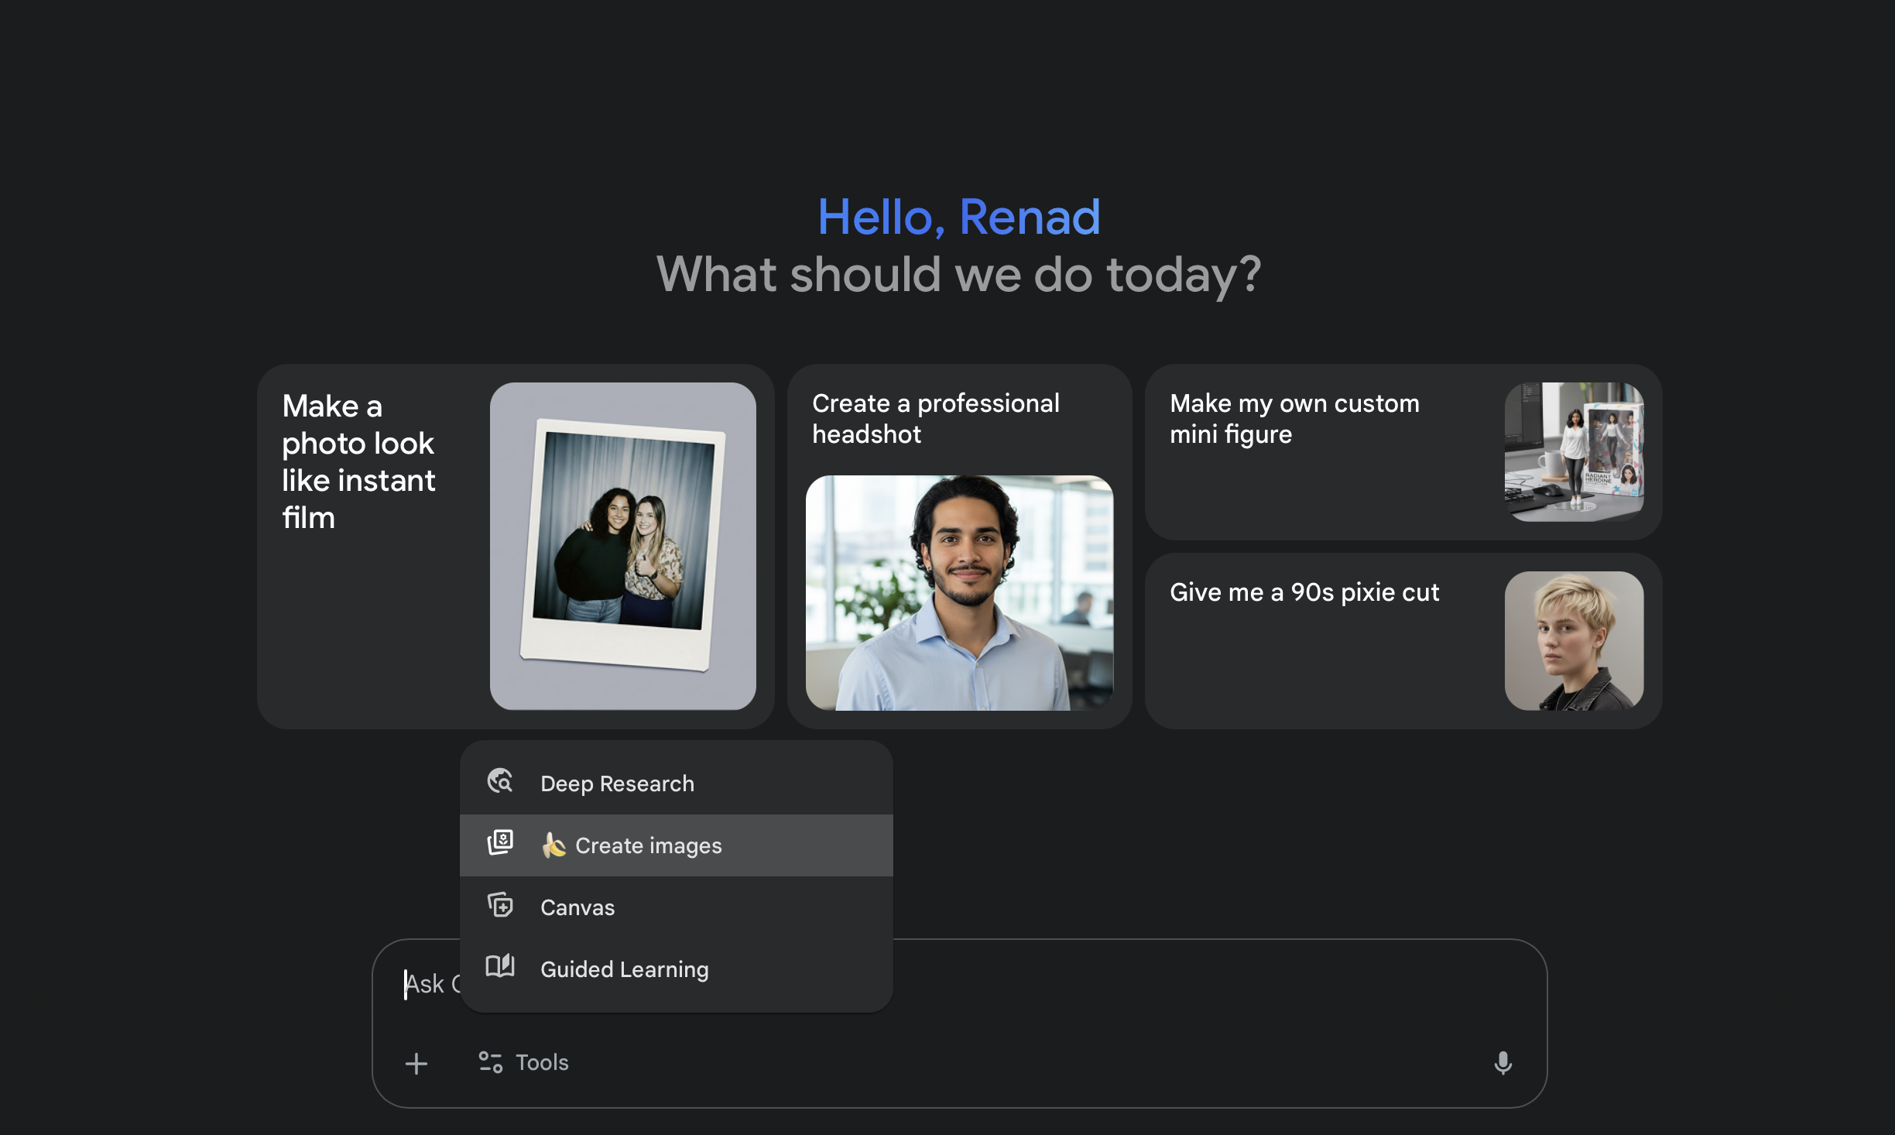Click the Deep Research globe icon
This screenshot has height=1135, width=1895.
500,781
